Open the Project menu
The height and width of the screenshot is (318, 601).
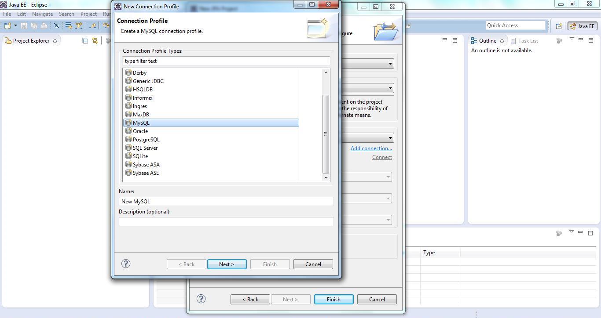[x=88, y=14]
